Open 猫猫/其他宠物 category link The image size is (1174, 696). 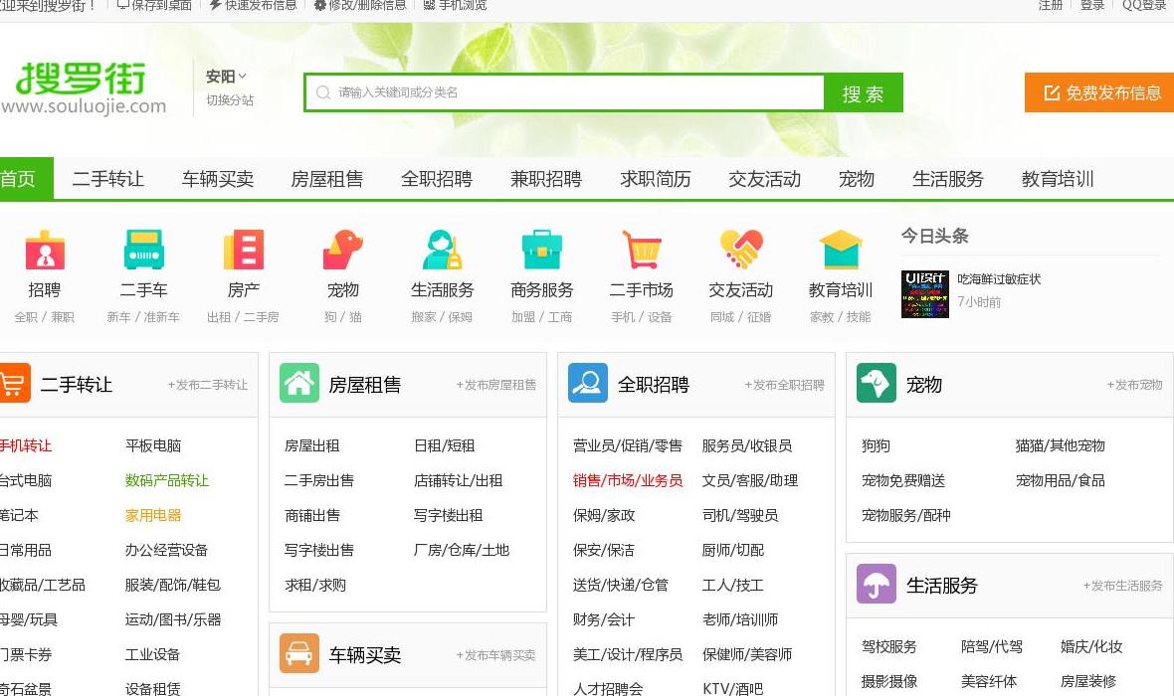(1061, 445)
